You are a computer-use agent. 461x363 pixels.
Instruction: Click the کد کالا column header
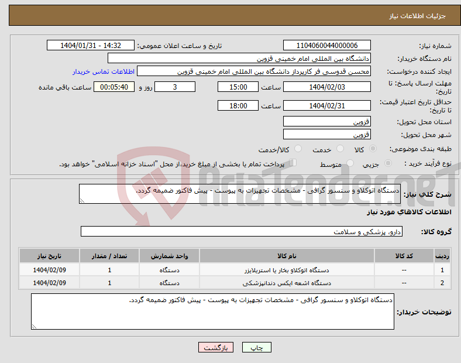click(x=404, y=256)
